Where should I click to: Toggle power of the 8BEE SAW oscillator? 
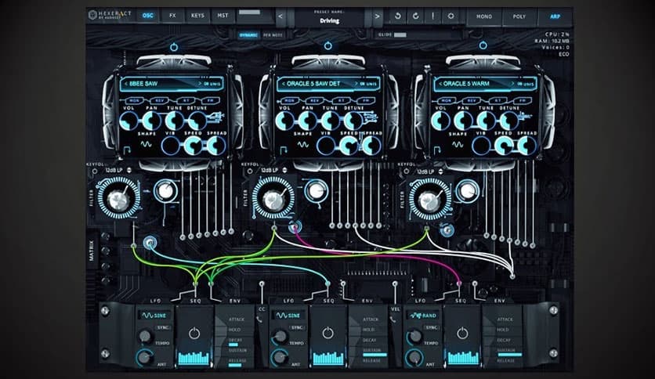click(174, 47)
